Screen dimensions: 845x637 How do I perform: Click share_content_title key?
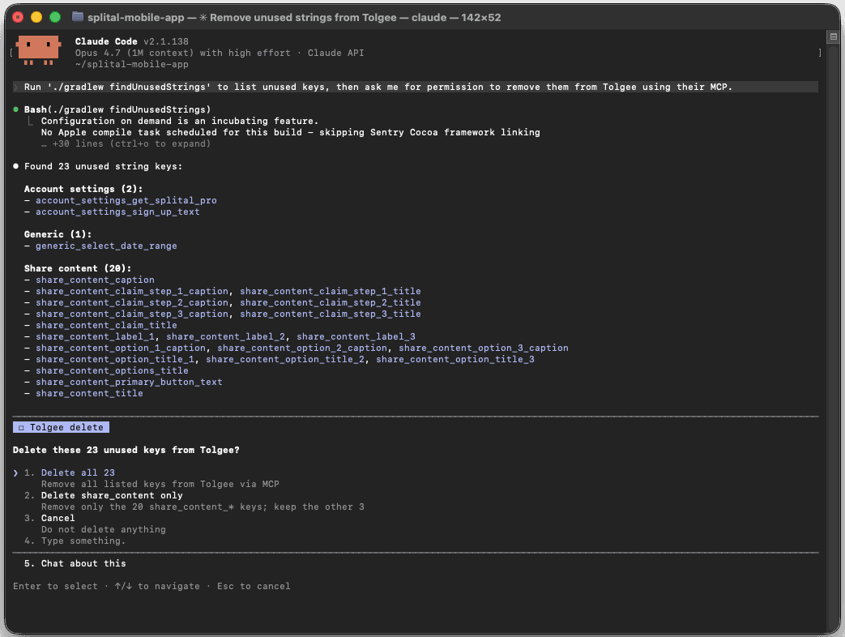tap(89, 393)
